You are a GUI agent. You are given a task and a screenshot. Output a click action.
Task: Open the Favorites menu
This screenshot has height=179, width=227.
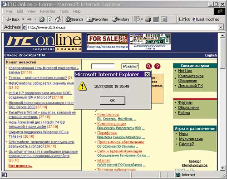[x=48, y=11]
